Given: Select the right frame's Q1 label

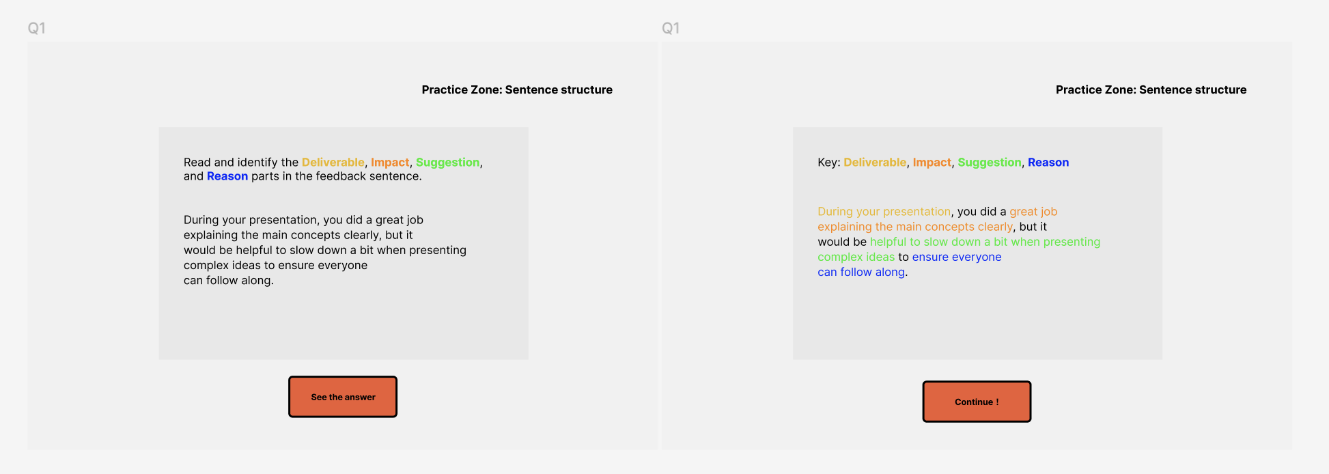Looking at the screenshot, I should pyautogui.click(x=671, y=28).
